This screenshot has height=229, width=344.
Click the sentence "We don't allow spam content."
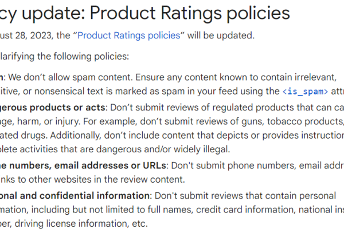point(71,78)
